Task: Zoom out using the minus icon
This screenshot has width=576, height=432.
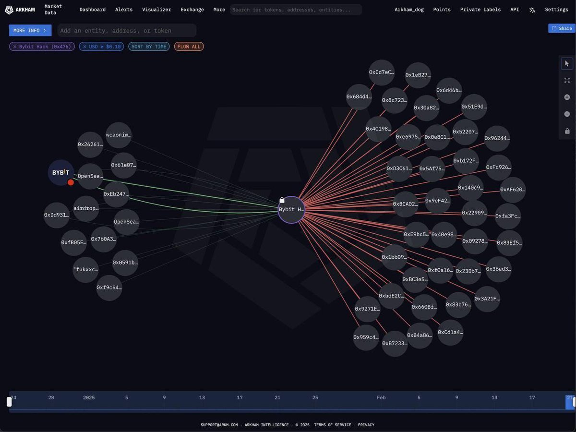Action: pos(567,114)
